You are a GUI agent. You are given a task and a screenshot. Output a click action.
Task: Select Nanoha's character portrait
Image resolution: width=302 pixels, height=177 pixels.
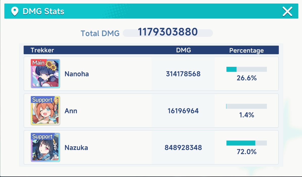(x=46, y=74)
